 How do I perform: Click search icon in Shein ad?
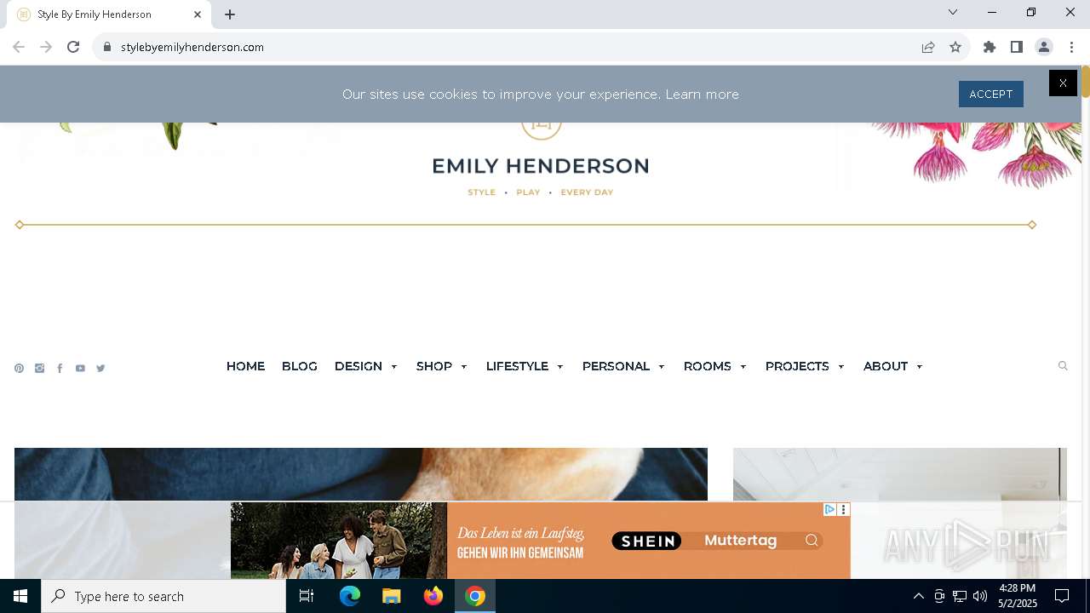tap(812, 540)
